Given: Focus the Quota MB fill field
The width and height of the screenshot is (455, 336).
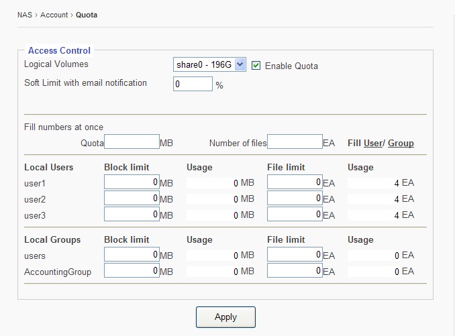Looking at the screenshot, I should click(x=132, y=142).
